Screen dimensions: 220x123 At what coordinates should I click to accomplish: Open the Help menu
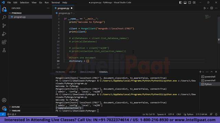click(65, 2)
